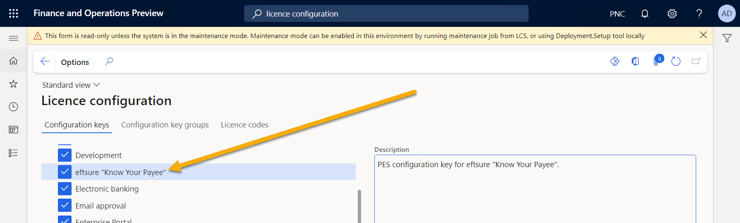Click the back arrow in action pane

[45, 62]
